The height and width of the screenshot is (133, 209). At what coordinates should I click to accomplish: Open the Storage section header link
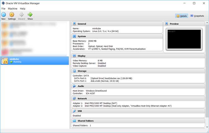(82, 71)
